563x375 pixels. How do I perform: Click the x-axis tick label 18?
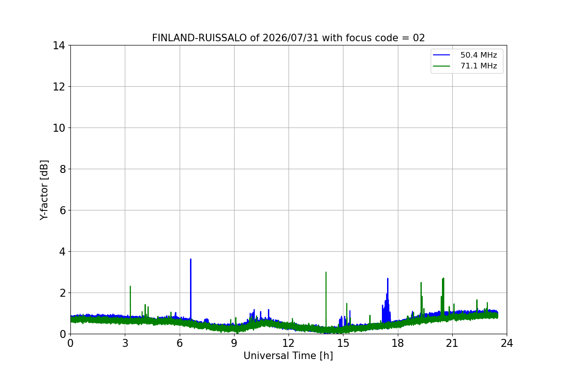[398, 344]
